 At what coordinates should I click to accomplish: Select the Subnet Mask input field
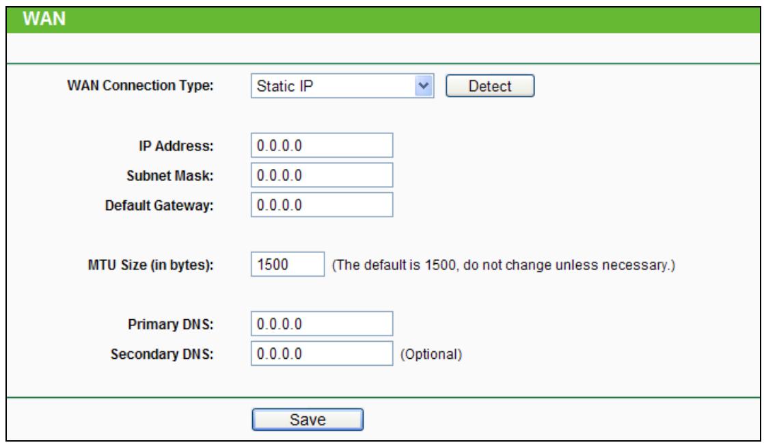pyautogui.click(x=322, y=175)
